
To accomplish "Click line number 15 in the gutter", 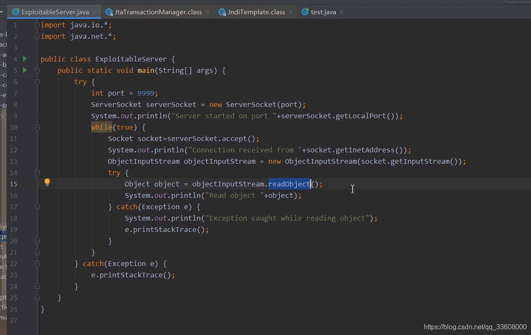I will coord(13,184).
